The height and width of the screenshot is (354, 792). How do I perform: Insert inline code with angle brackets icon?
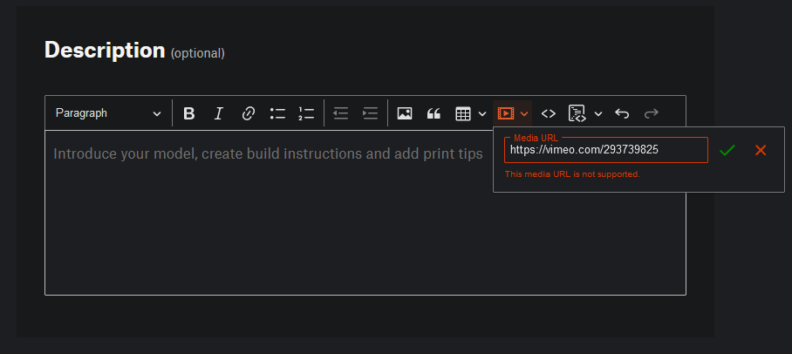tap(549, 113)
